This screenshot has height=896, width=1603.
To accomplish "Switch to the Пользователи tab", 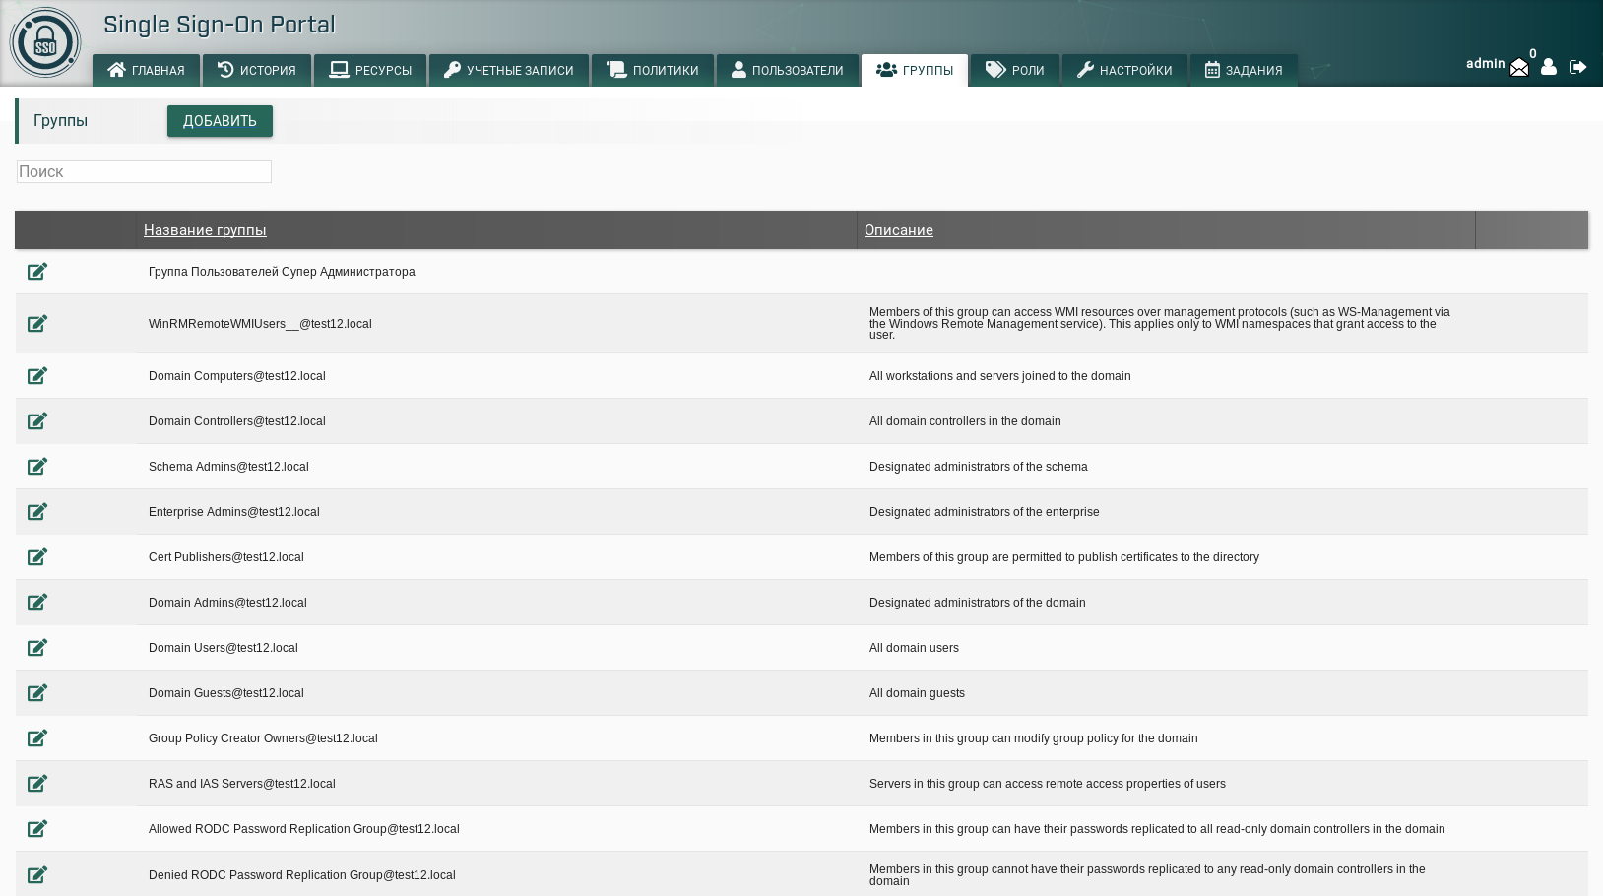I will [x=787, y=70].
